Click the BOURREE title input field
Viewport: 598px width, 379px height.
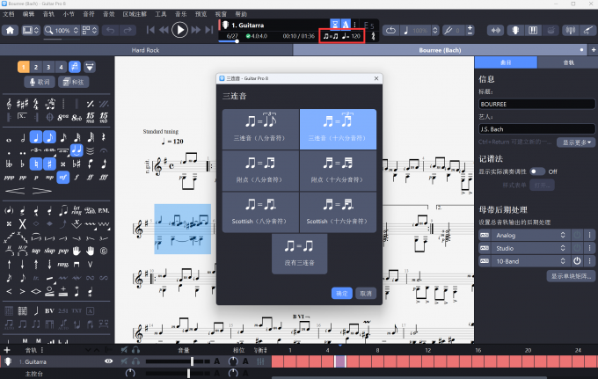coord(536,104)
